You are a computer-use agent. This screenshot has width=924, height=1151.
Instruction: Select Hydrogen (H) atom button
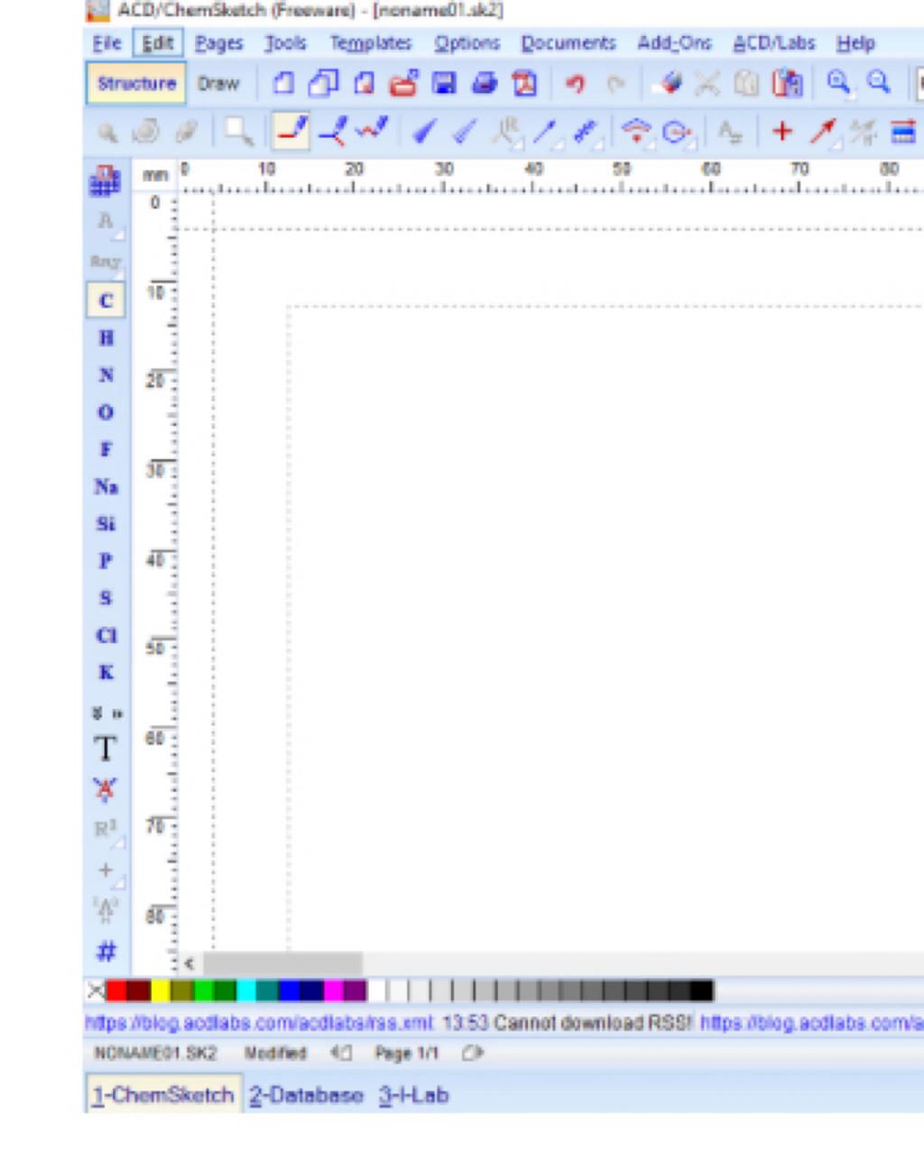point(106,338)
